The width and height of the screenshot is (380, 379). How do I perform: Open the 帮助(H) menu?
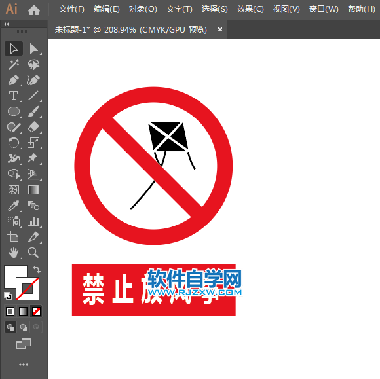coord(362,9)
